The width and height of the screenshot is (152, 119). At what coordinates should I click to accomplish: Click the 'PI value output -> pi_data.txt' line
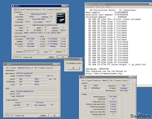[117, 64]
